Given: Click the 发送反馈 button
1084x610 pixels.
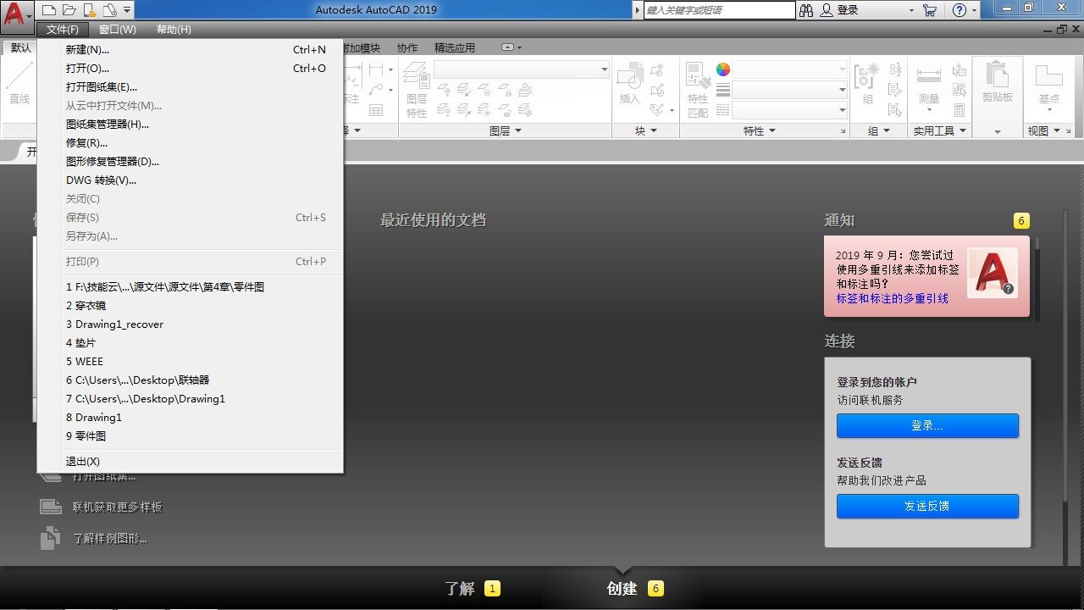Looking at the screenshot, I should pos(927,506).
